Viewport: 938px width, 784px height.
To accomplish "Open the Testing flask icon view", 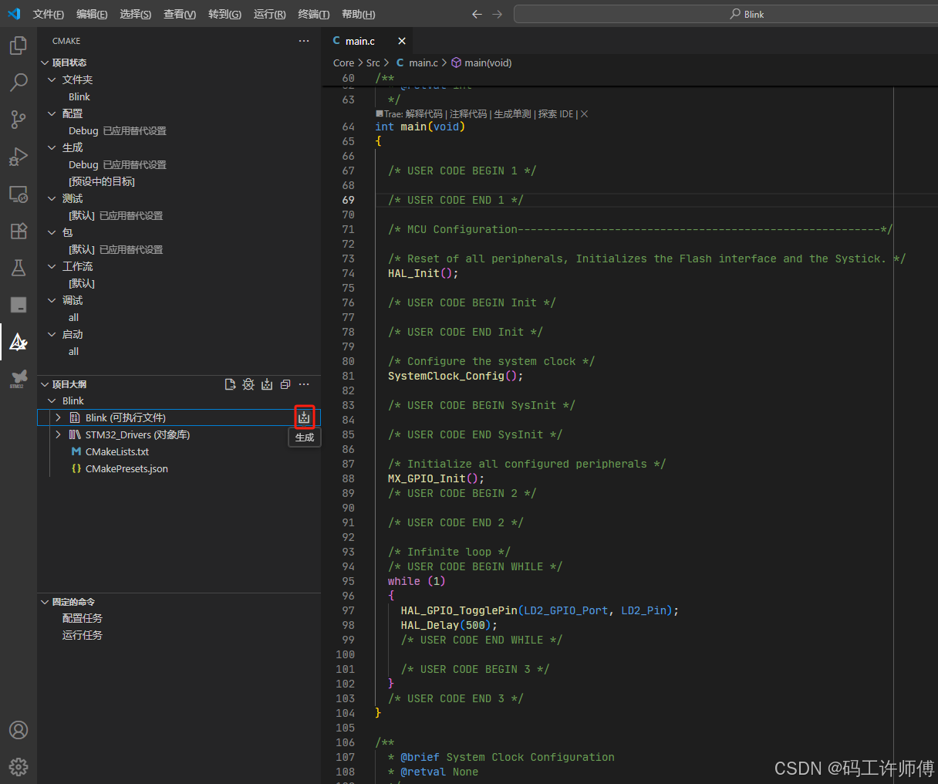I will coord(19,268).
